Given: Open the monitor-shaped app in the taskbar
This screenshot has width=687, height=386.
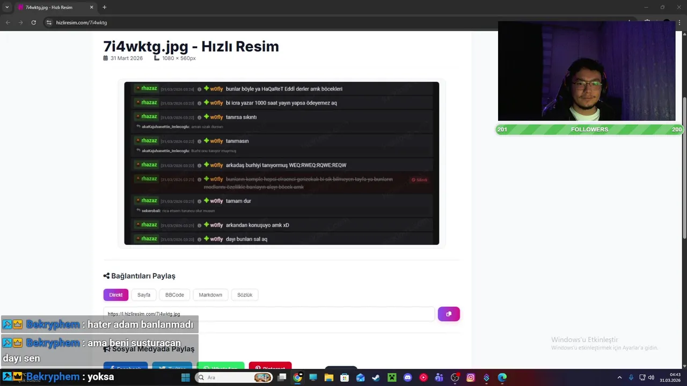Looking at the screenshot, I should pos(313,377).
